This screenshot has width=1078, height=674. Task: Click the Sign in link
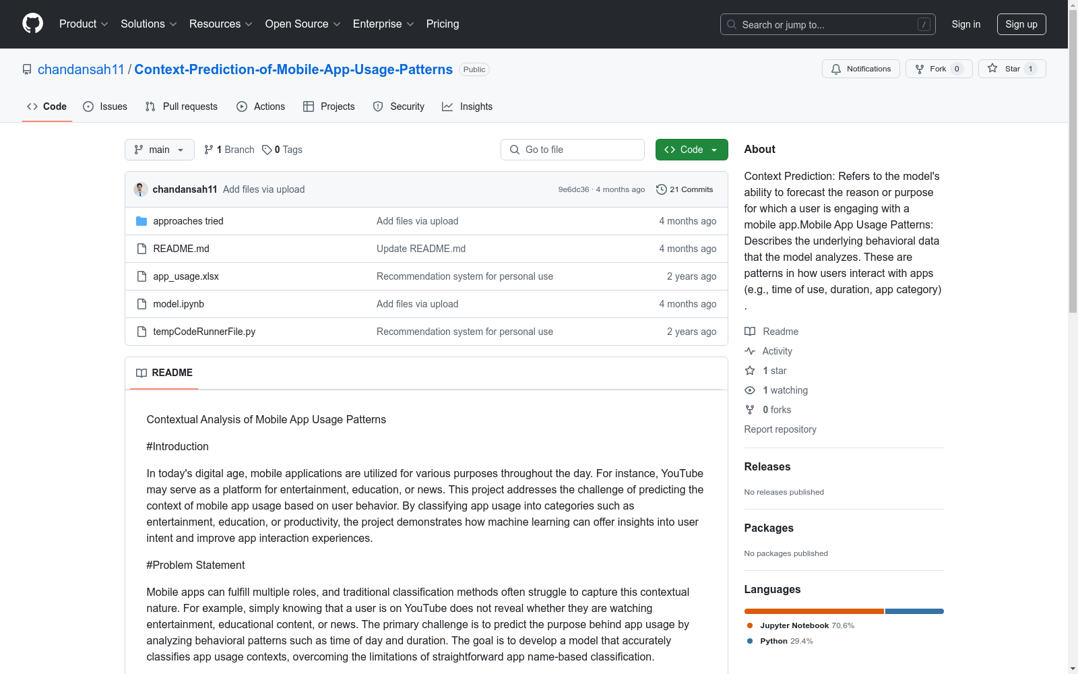pos(966,24)
